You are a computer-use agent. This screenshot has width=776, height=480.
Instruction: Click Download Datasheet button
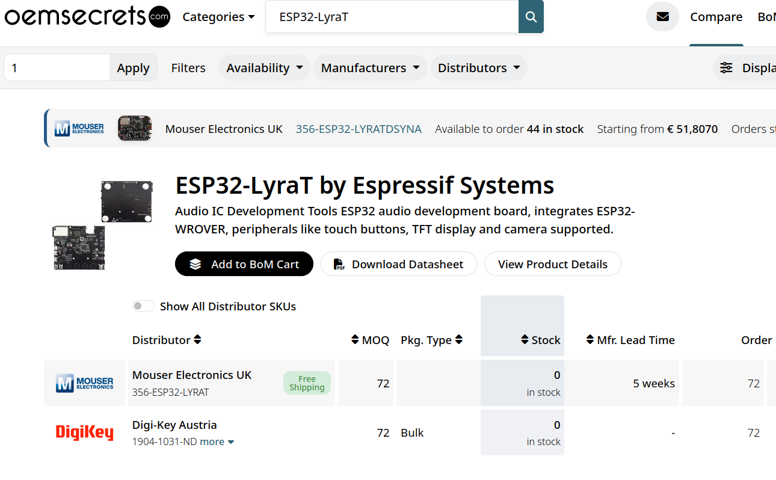point(399,264)
